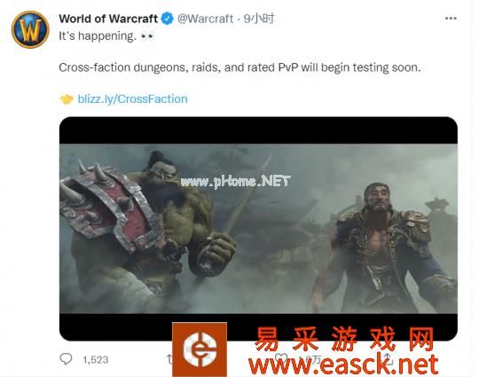Click the tweet text about cross-faction dungeons

tap(239, 67)
